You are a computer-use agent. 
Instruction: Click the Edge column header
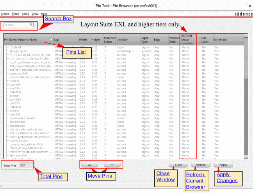(161, 40)
